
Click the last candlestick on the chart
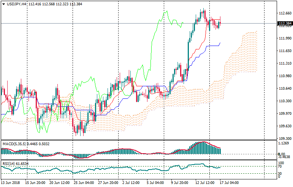(220, 24)
